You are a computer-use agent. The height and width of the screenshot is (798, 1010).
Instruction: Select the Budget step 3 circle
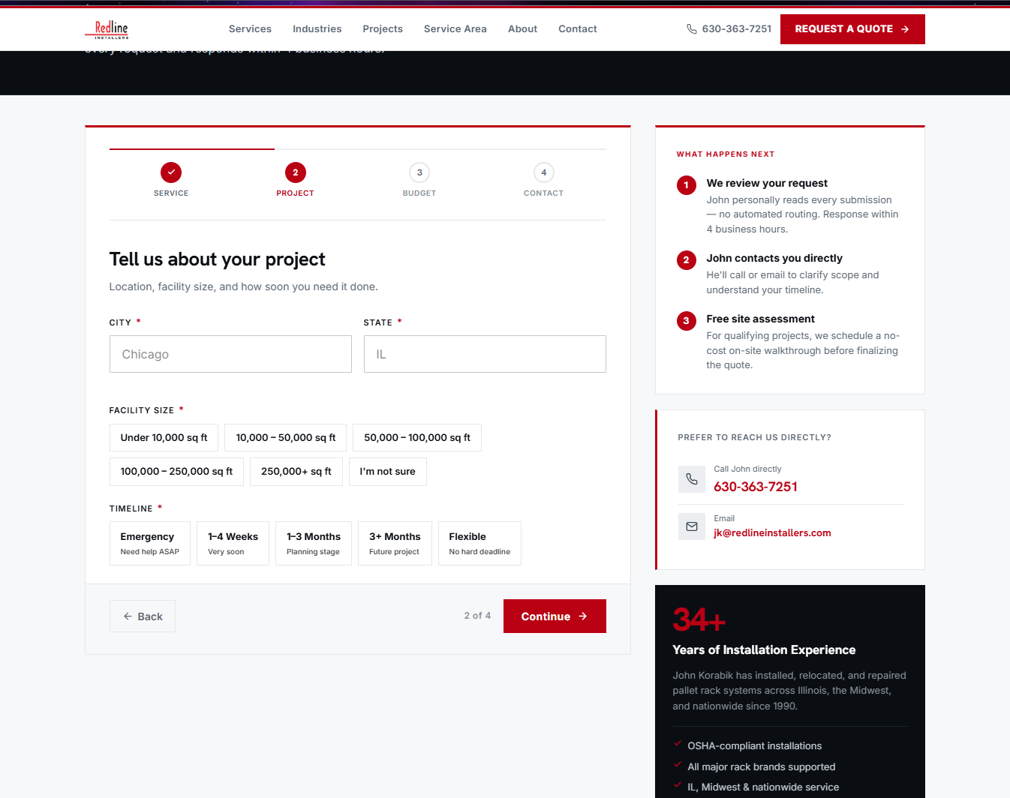(x=419, y=172)
